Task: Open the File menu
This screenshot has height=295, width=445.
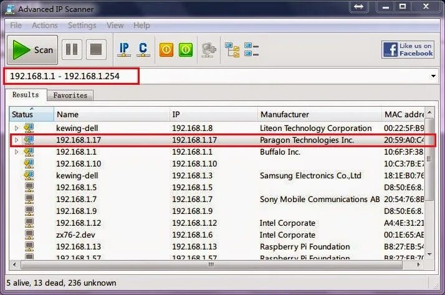Action: pyautogui.click(x=16, y=26)
